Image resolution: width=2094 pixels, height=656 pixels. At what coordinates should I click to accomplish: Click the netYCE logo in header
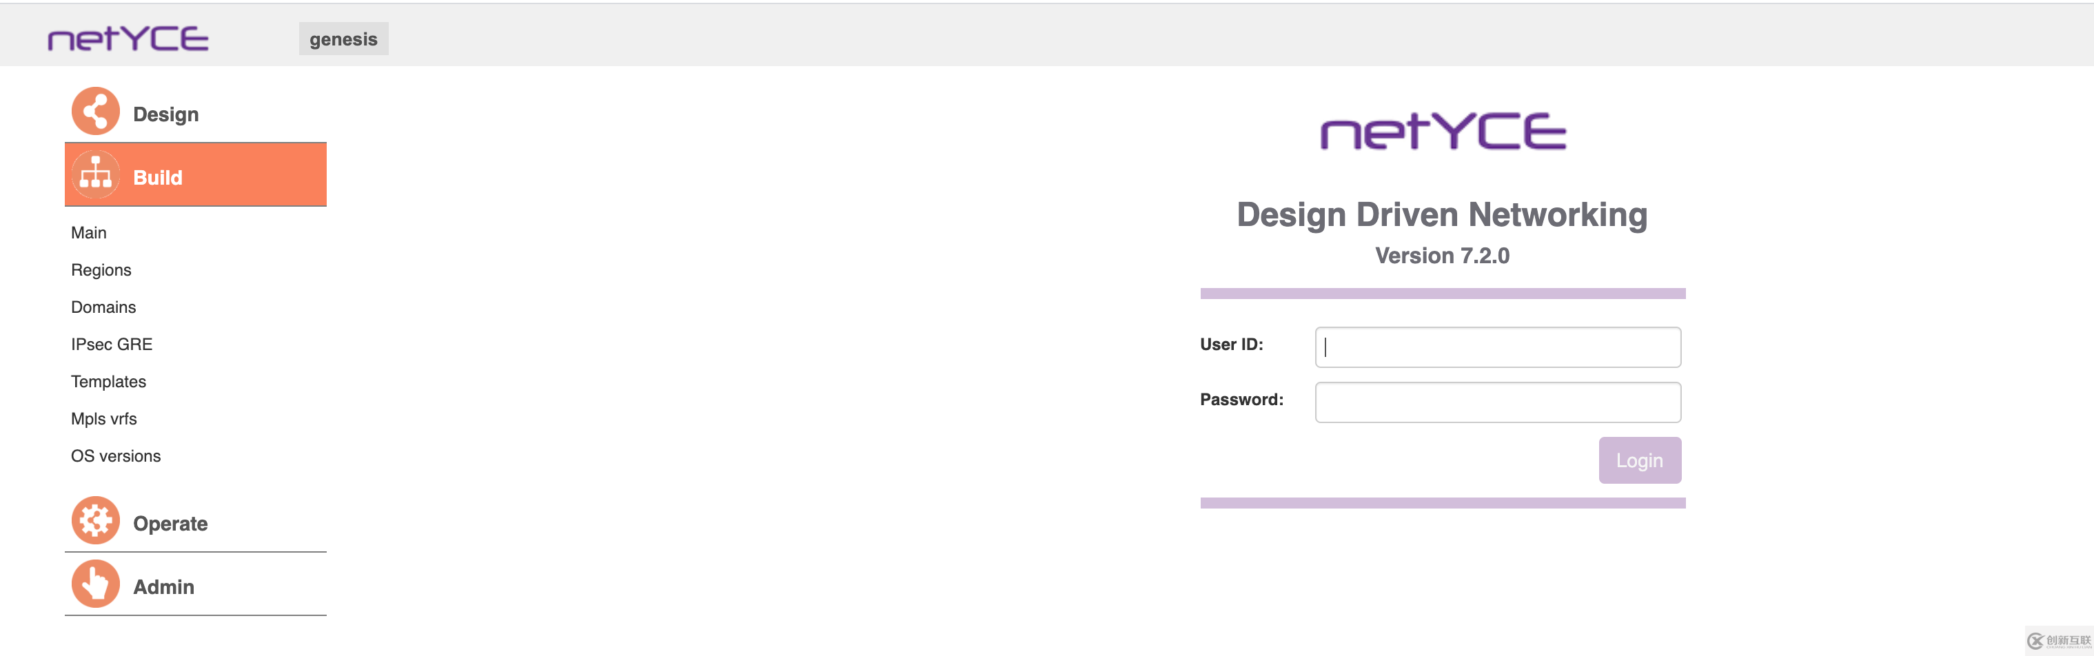128,38
